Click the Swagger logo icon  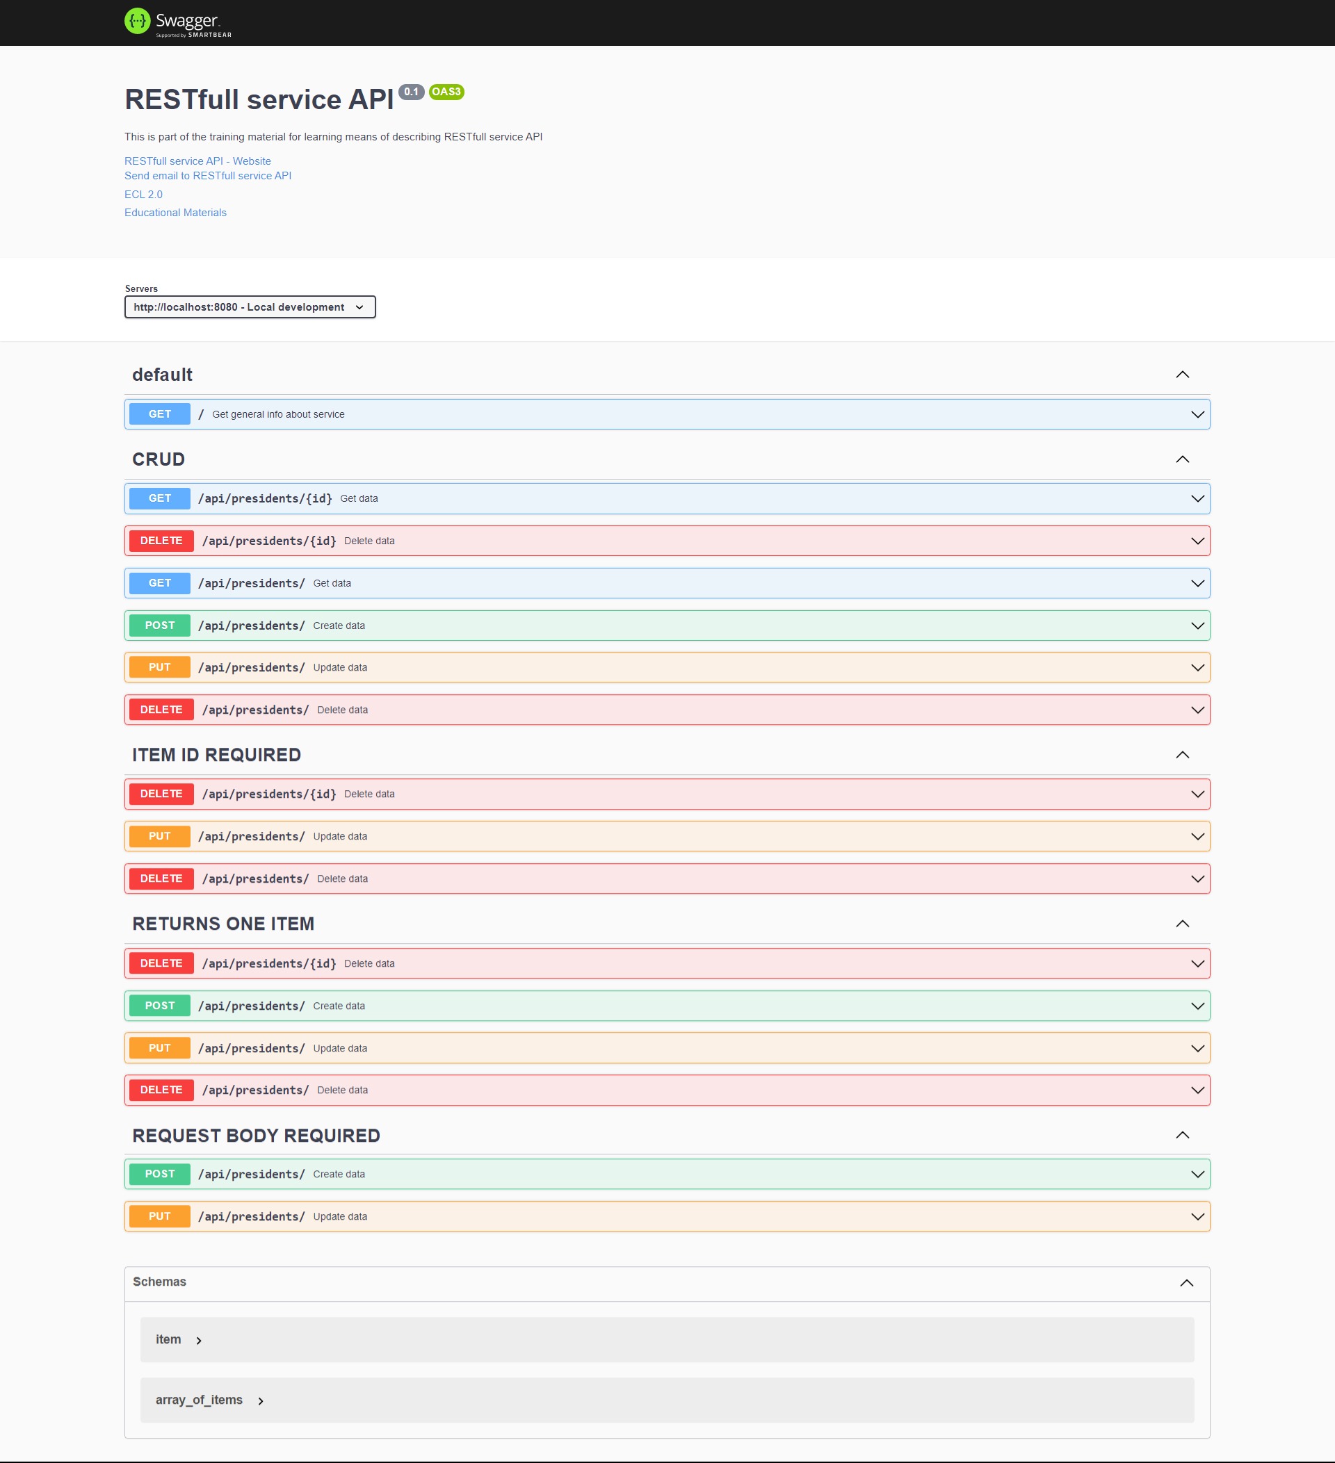coord(136,21)
